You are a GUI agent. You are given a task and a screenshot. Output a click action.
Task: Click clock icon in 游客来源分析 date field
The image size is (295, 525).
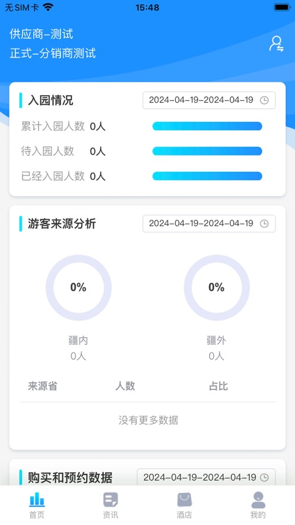[x=264, y=224]
